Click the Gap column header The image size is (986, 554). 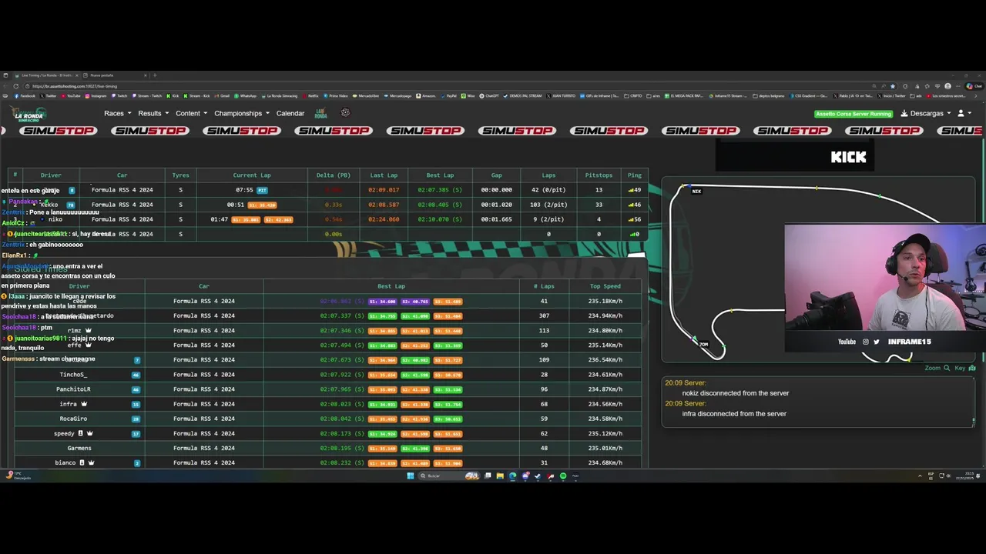pyautogui.click(x=496, y=175)
